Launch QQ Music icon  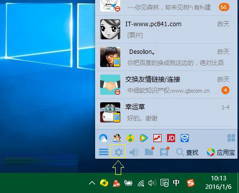point(130,138)
